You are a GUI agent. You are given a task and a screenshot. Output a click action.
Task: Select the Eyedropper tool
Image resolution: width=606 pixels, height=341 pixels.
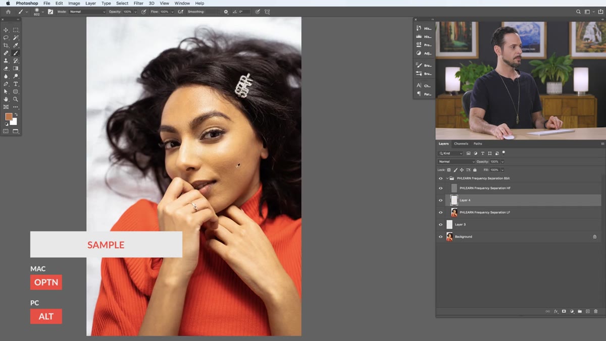16,45
